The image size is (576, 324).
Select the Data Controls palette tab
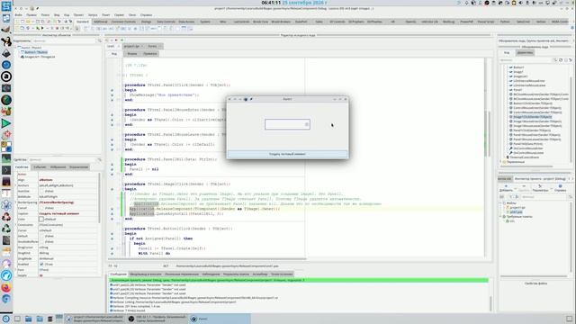(166, 22)
